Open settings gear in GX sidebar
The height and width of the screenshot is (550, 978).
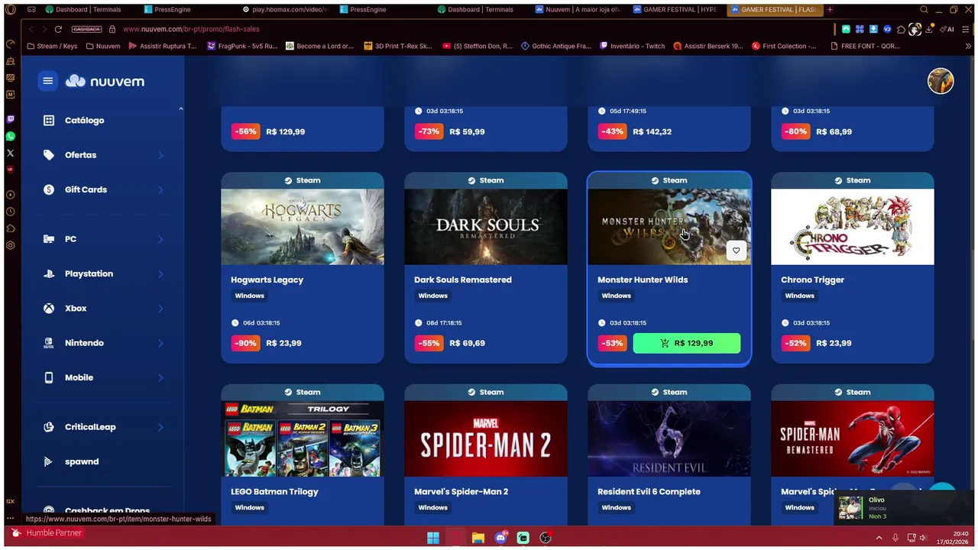(10, 245)
